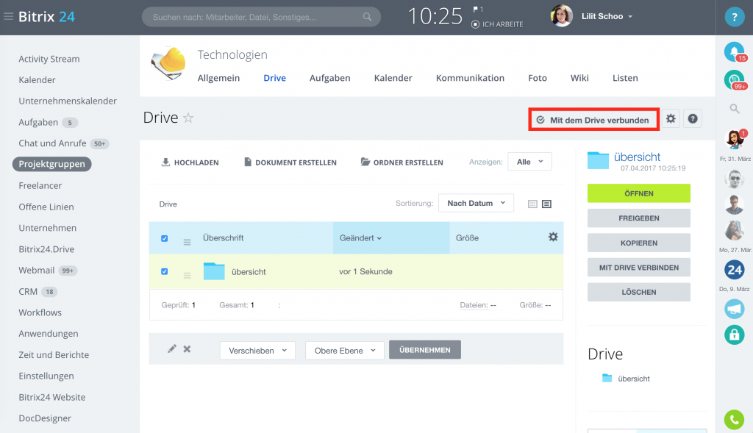
Task: Click the KOPIEREN button
Action: [639, 243]
